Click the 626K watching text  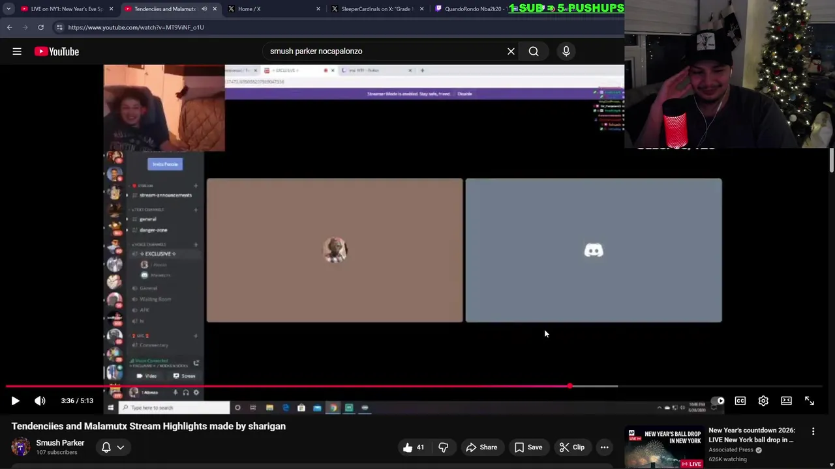point(727,459)
